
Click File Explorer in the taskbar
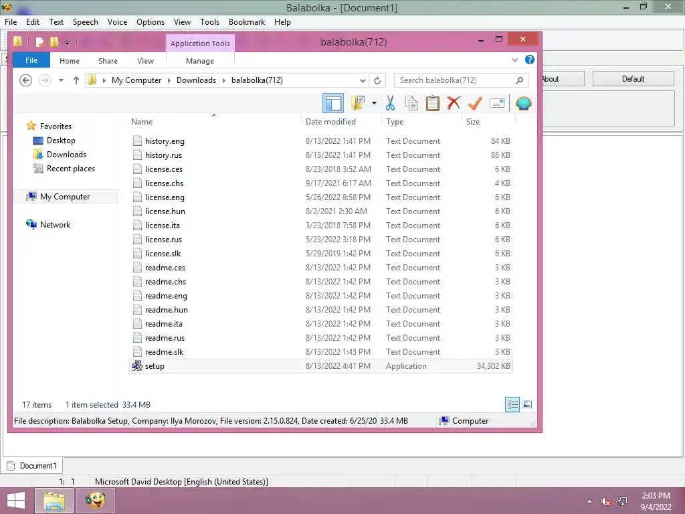[54, 501]
